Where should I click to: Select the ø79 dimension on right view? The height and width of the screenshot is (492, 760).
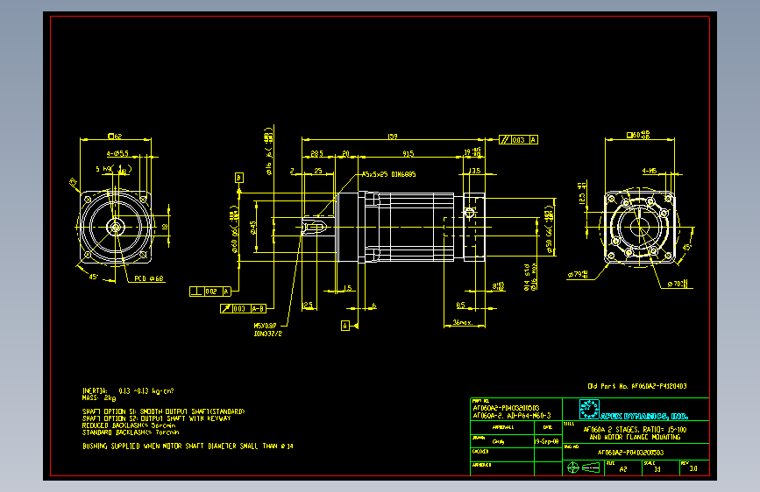click(578, 275)
